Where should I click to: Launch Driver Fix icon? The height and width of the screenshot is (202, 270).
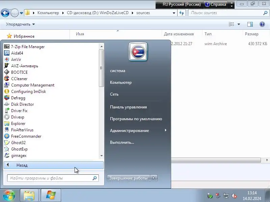7,111
